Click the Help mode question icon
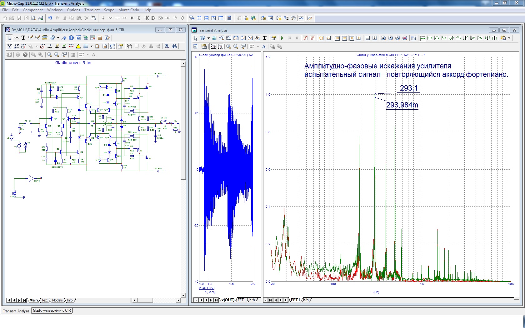This screenshot has height=328, width=525. tap(78, 38)
